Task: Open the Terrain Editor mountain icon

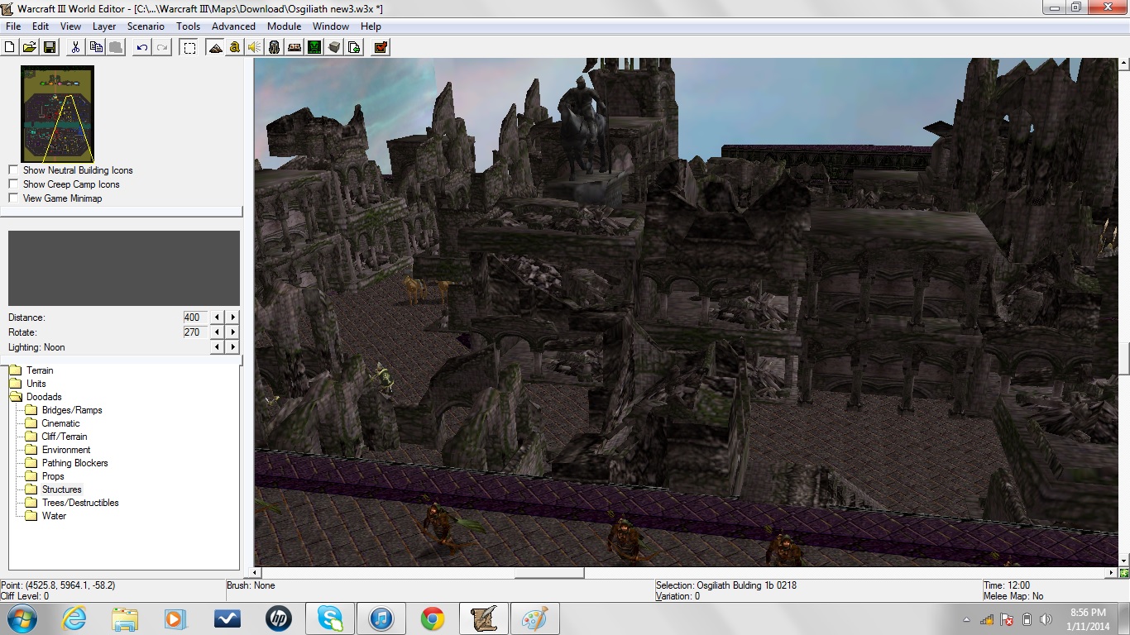Action: point(215,47)
